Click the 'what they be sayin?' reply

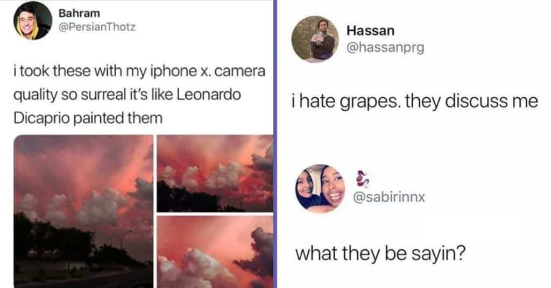380,253
